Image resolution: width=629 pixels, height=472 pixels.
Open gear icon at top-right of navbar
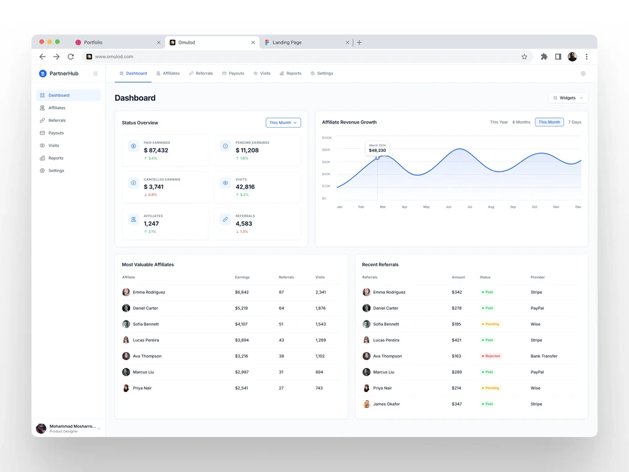[x=584, y=74]
